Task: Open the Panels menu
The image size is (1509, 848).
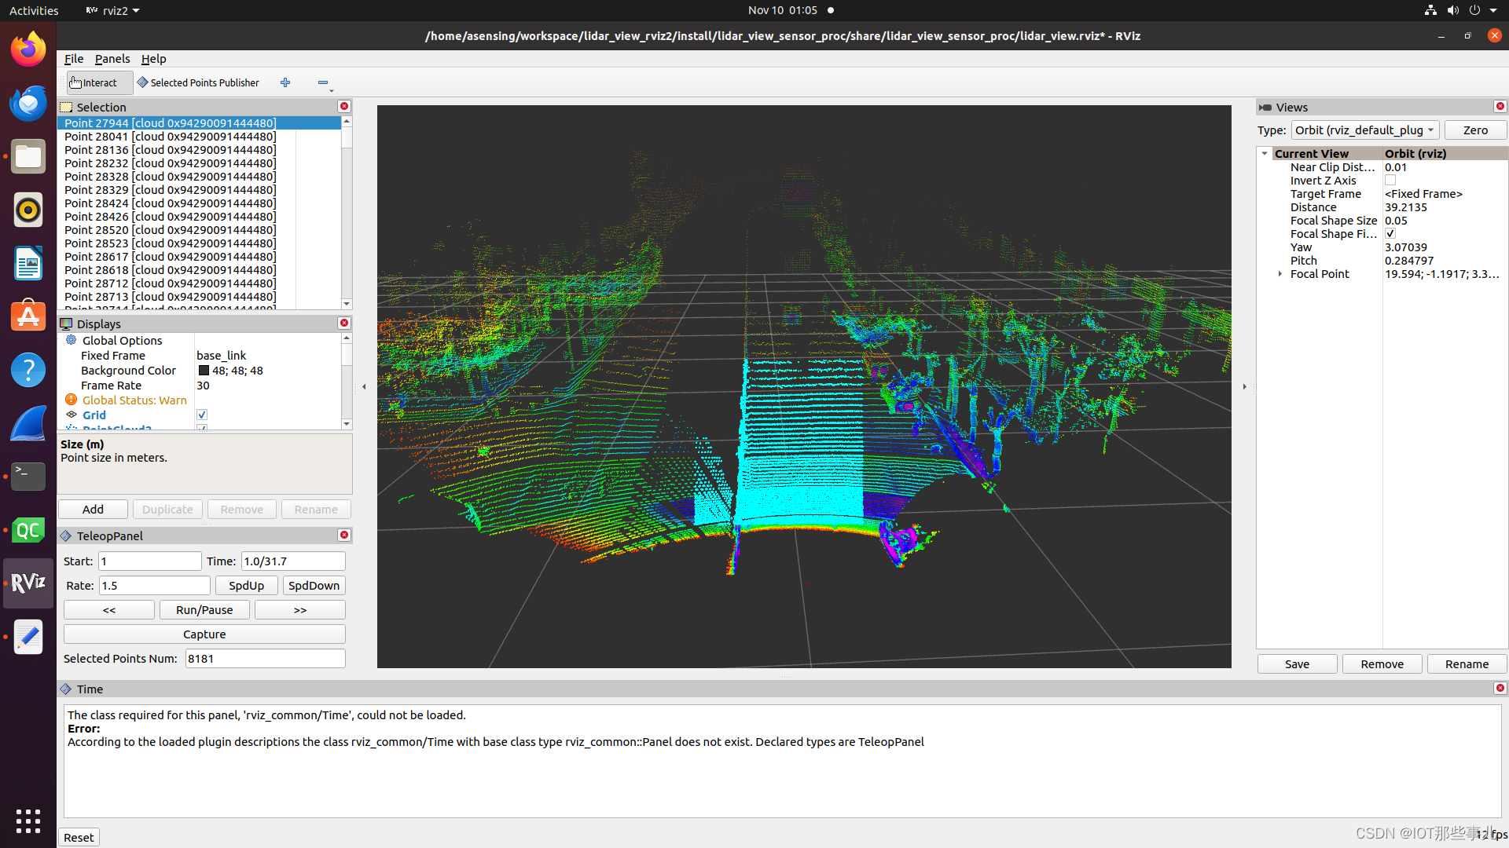Action: 112,59
